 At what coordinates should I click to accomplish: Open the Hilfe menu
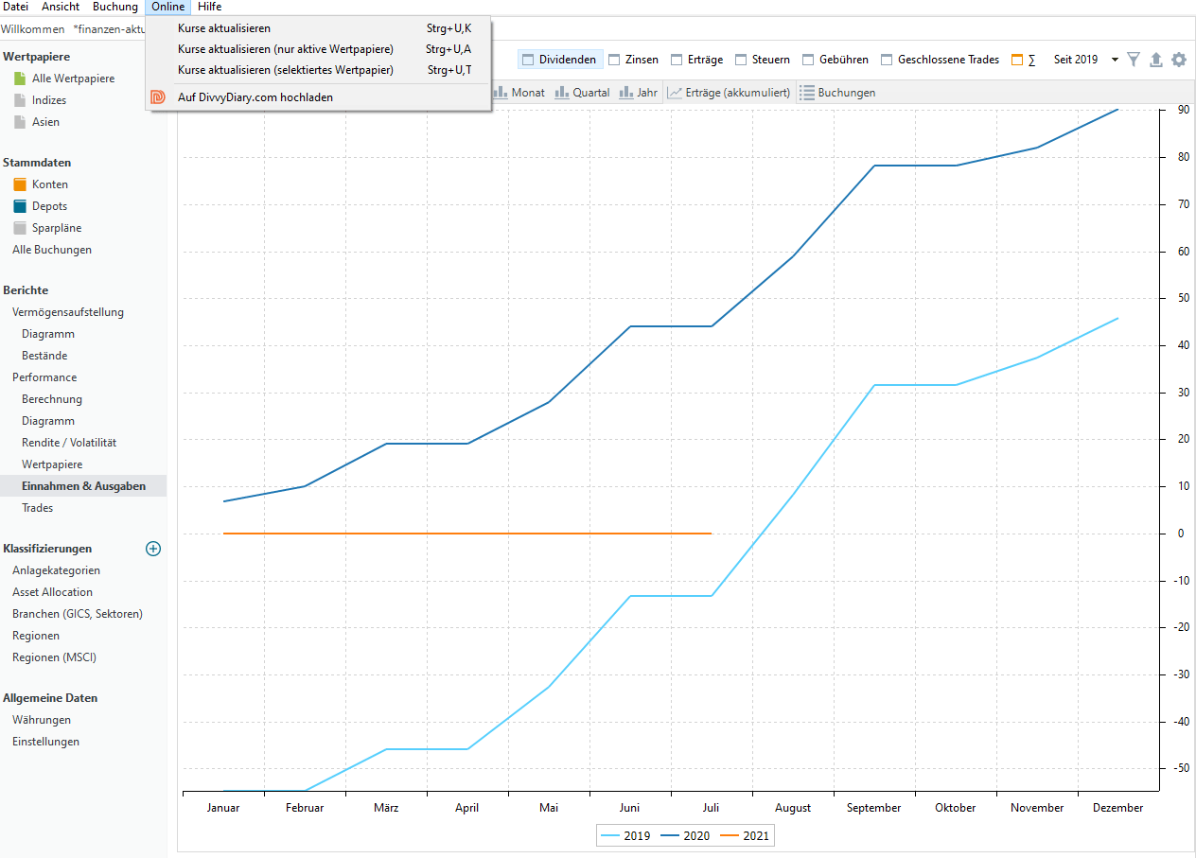pos(210,7)
